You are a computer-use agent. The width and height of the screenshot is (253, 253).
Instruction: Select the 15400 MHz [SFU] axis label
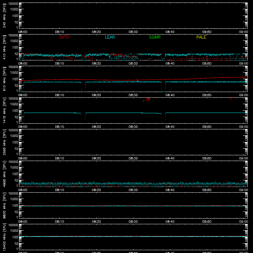tap(4, 237)
